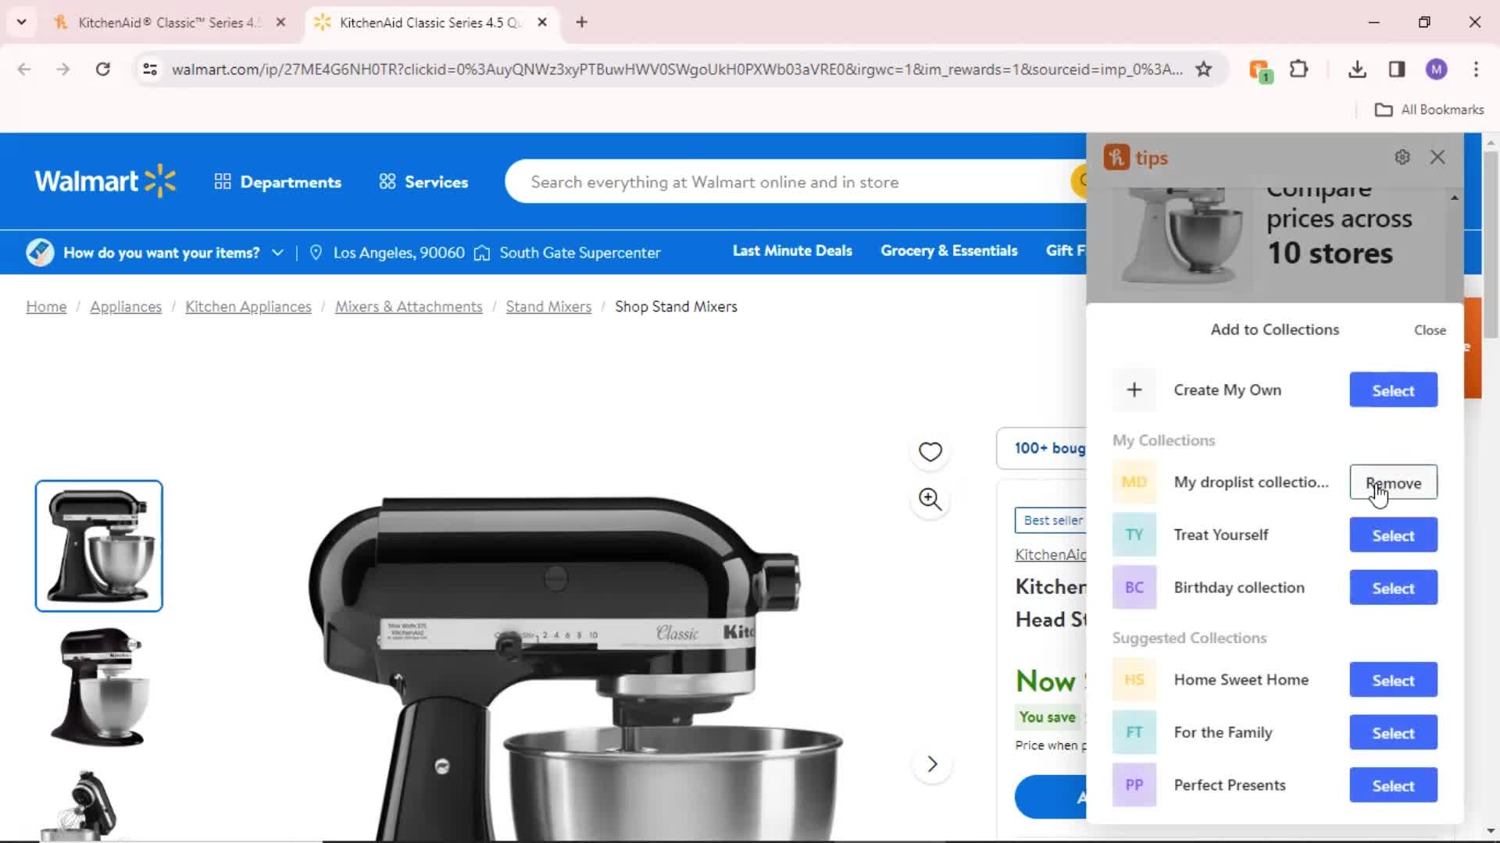
Task: Open the Appliances breadcrumb link
Action: point(126,307)
